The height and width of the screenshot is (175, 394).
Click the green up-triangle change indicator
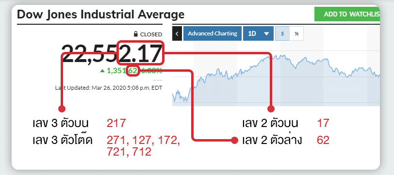pos(102,71)
